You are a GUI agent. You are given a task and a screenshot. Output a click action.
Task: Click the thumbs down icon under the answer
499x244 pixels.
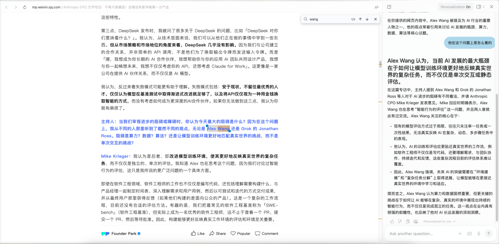(400, 221)
